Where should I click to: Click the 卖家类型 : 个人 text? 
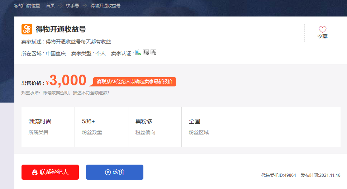(x=88, y=53)
